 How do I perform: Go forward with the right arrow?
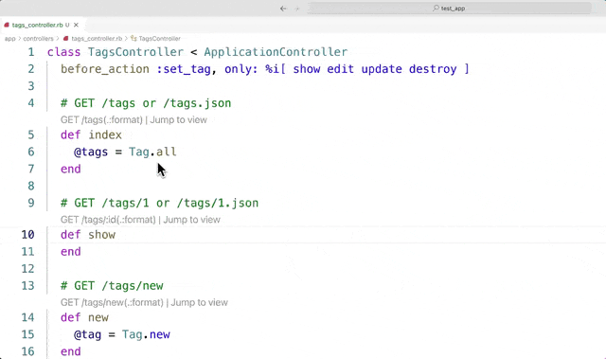pyautogui.click(x=297, y=9)
